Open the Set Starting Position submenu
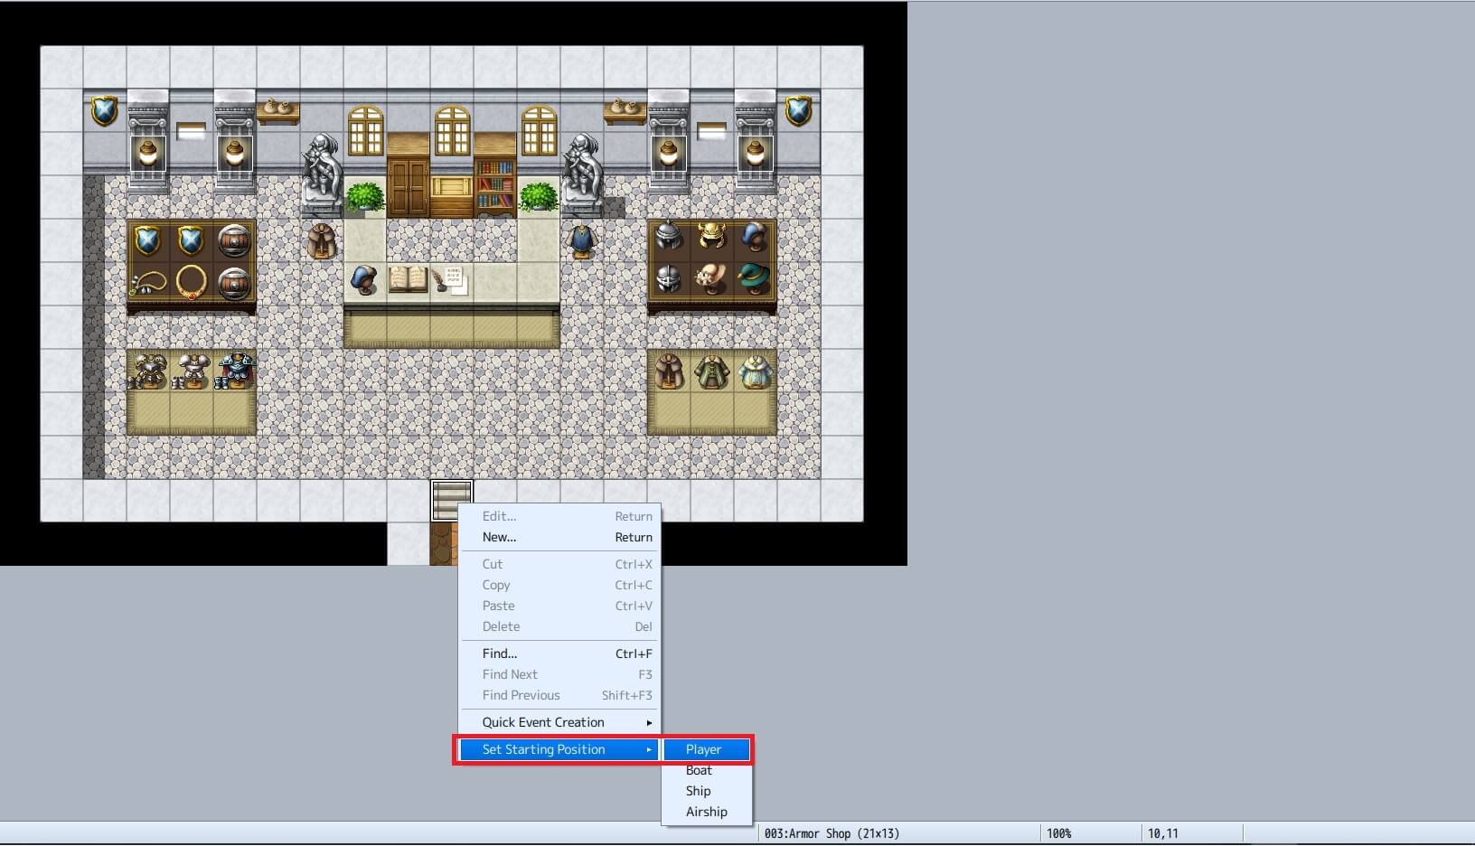1475x846 pixels. point(559,749)
